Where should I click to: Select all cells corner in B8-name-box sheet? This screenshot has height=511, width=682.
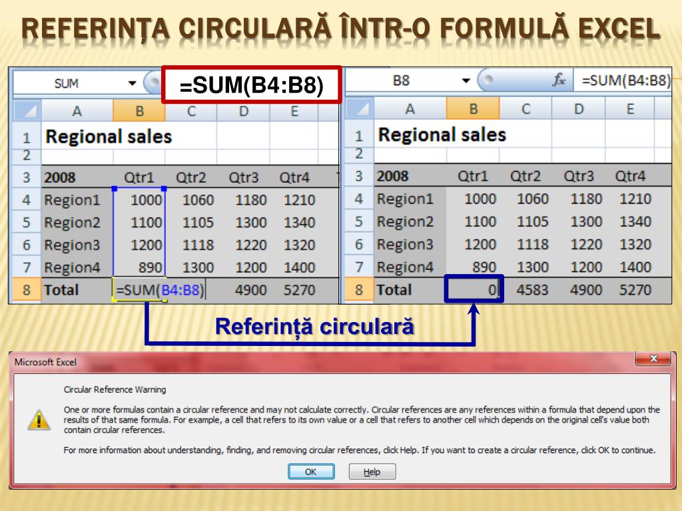[x=360, y=109]
